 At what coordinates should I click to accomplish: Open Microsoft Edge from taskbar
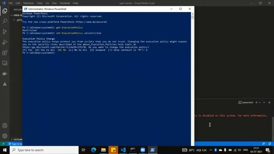point(93,150)
